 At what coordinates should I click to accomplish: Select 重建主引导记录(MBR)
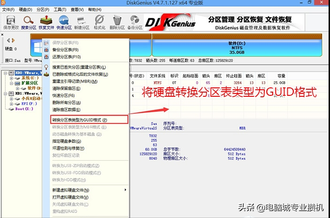click(x=75, y=81)
